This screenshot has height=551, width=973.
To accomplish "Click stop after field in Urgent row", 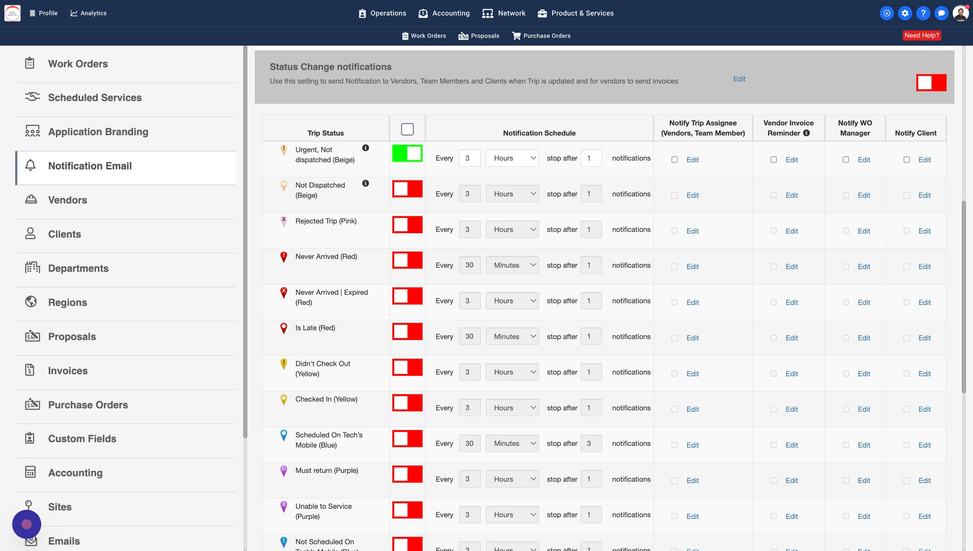I will [x=591, y=158].
